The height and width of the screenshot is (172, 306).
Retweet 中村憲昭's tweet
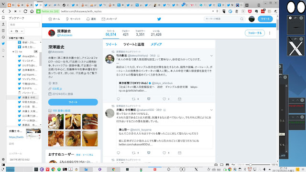click(x=134, y=153)
